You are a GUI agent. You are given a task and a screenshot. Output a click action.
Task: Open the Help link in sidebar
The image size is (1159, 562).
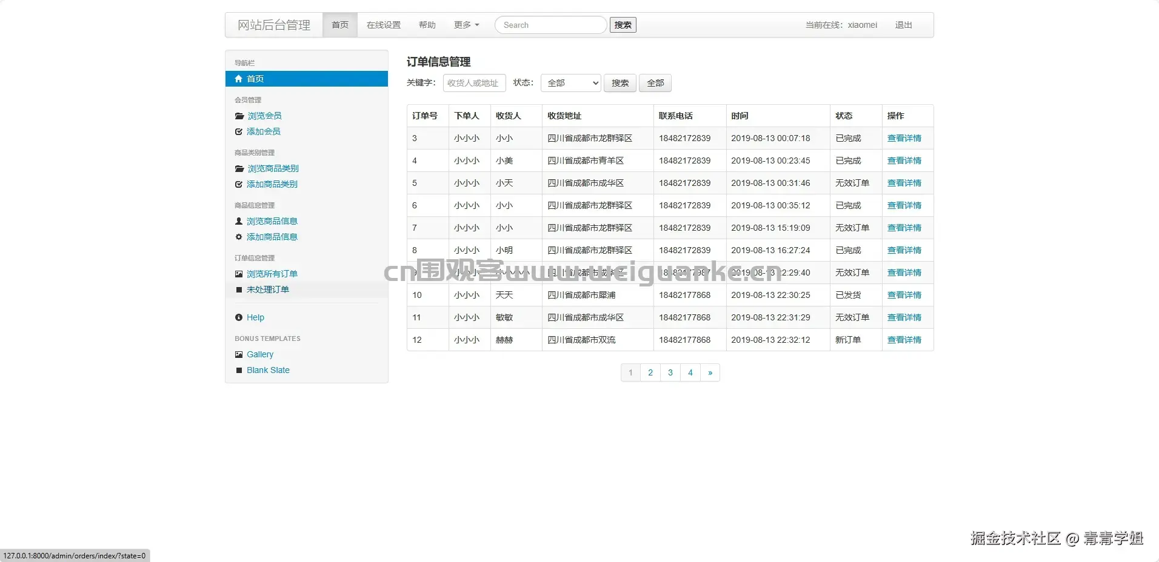(255, 317)
